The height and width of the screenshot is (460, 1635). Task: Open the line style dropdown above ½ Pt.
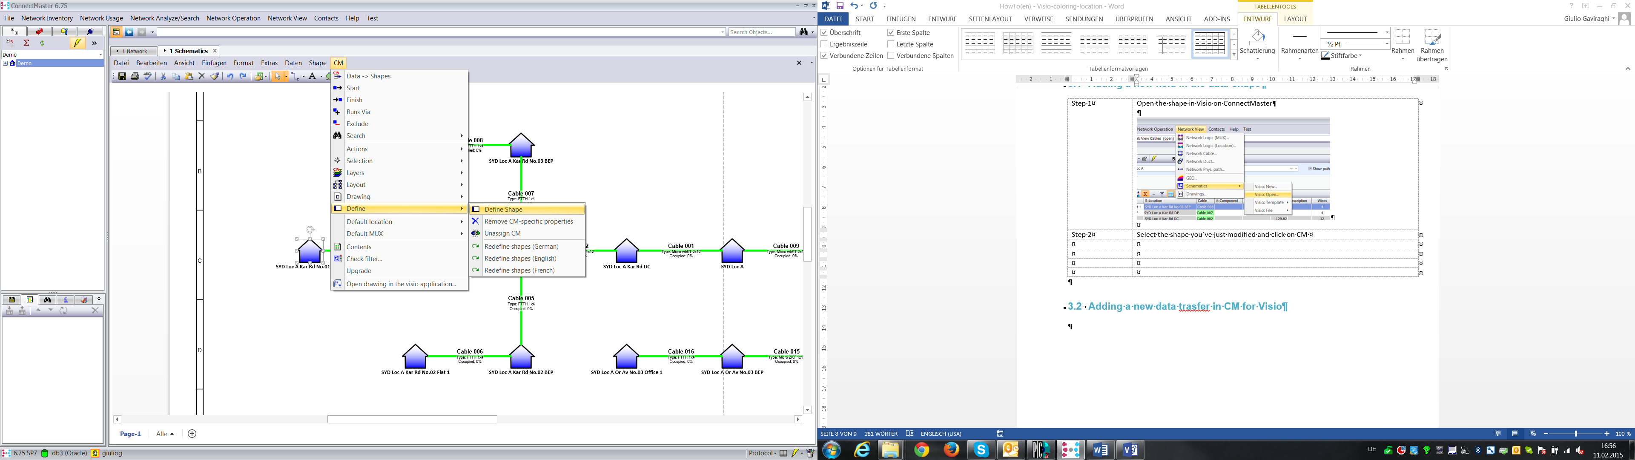pyautogui.click(x=1387, y=32)
